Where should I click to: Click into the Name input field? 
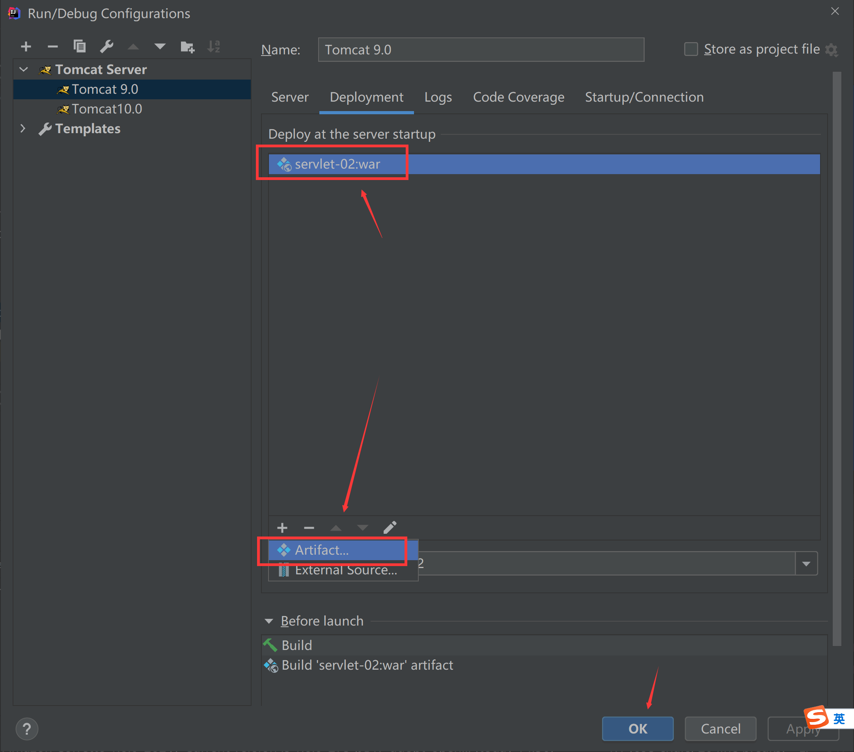[481, 50]
